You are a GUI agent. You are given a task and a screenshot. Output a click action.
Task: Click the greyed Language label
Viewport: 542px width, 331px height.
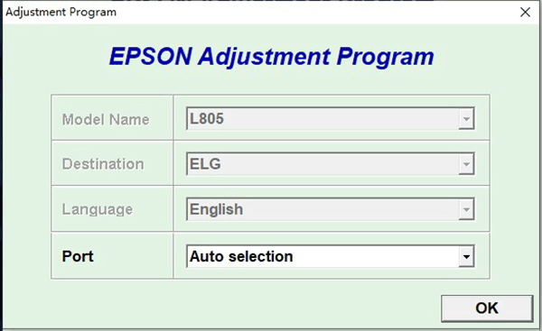(x=98, y=209)
